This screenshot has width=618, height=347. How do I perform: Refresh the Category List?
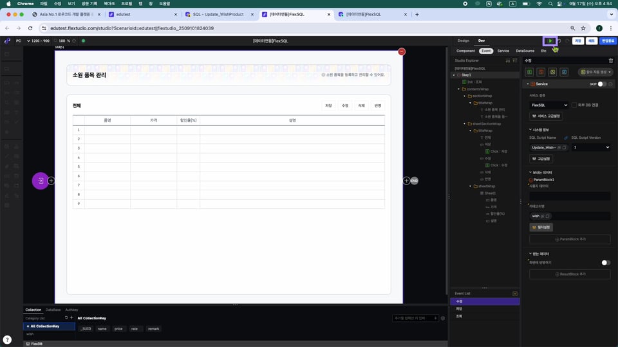66,317
